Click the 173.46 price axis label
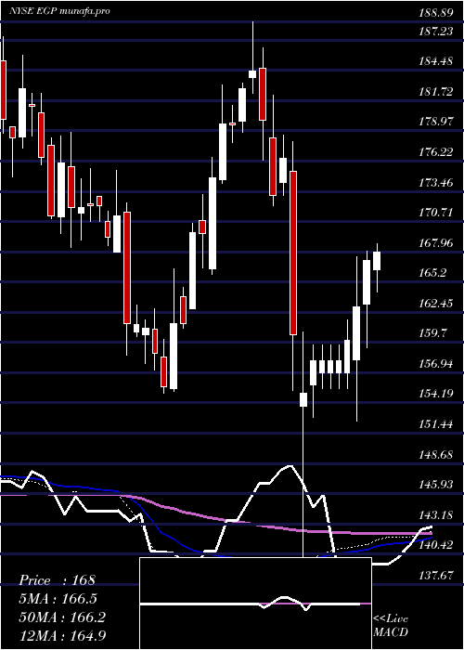This screenshot has width=464, height=650. [x=435, y=182]
